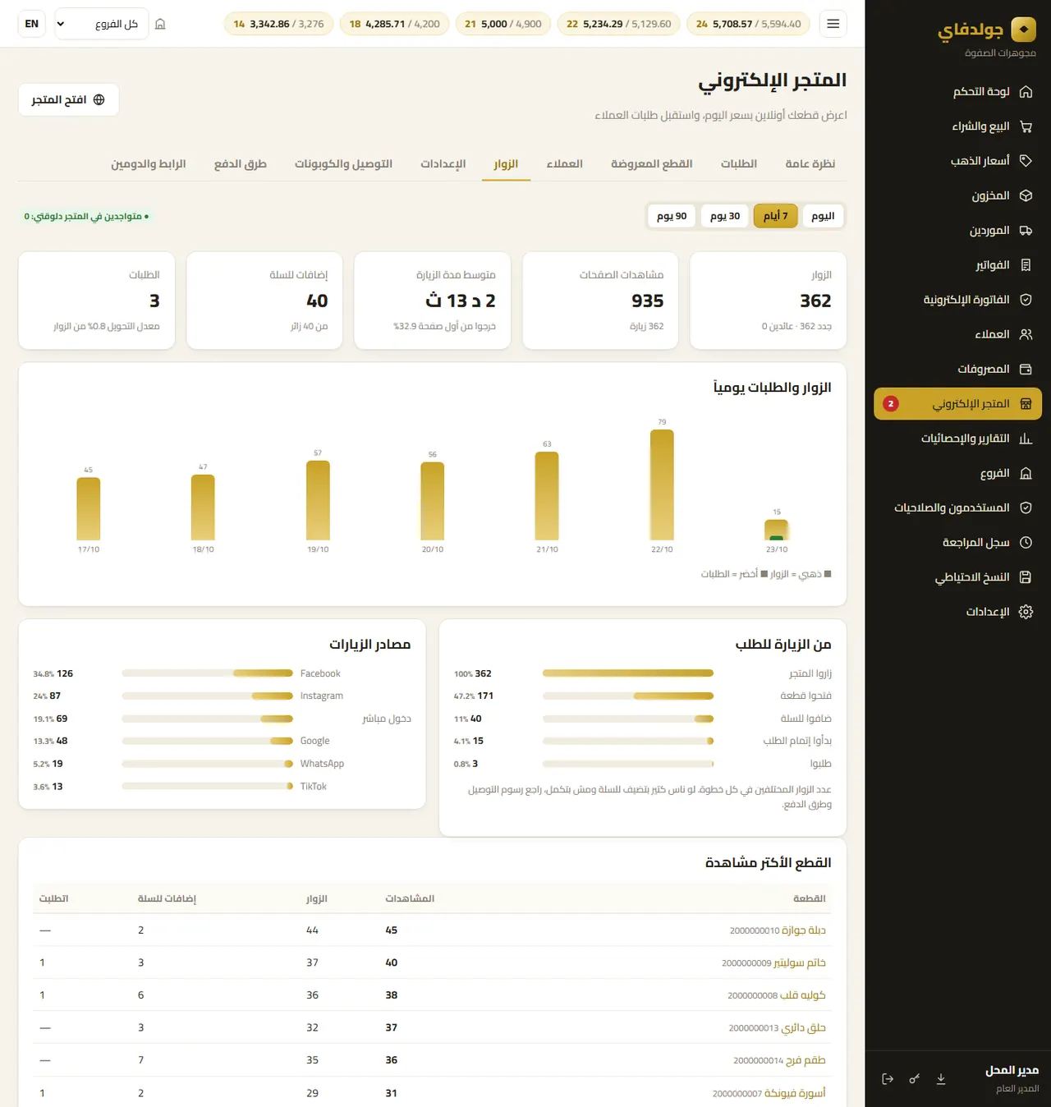Open الإعدادات gear icon in sidebar

click(1026, 612)
